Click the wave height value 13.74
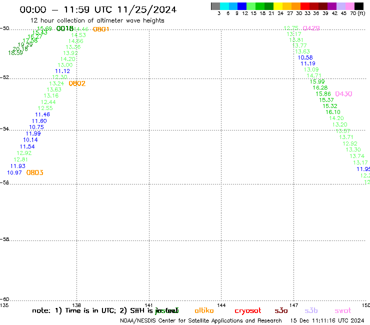 pos(357,156)
